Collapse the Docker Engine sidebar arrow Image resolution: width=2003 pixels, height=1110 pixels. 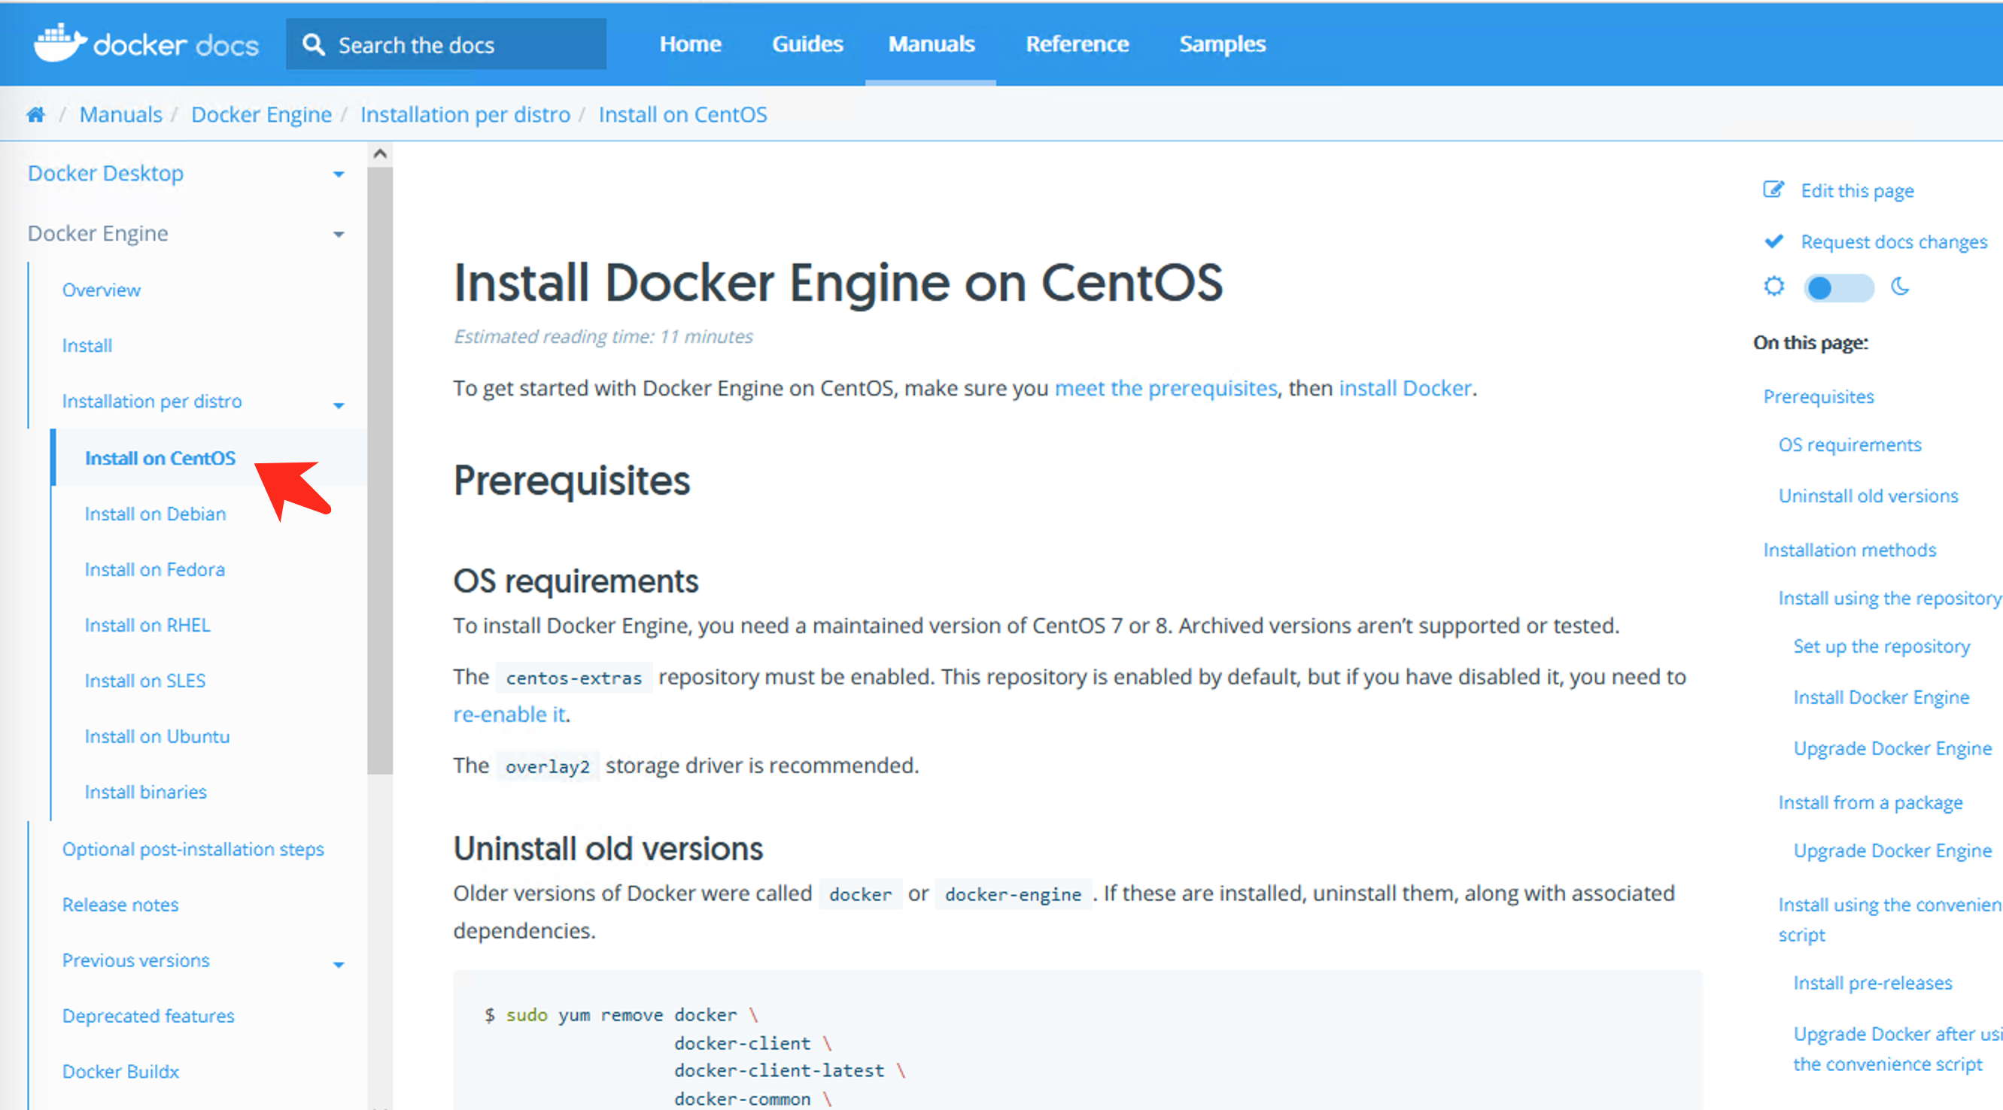pyautogui.click(x=339, y=234)
